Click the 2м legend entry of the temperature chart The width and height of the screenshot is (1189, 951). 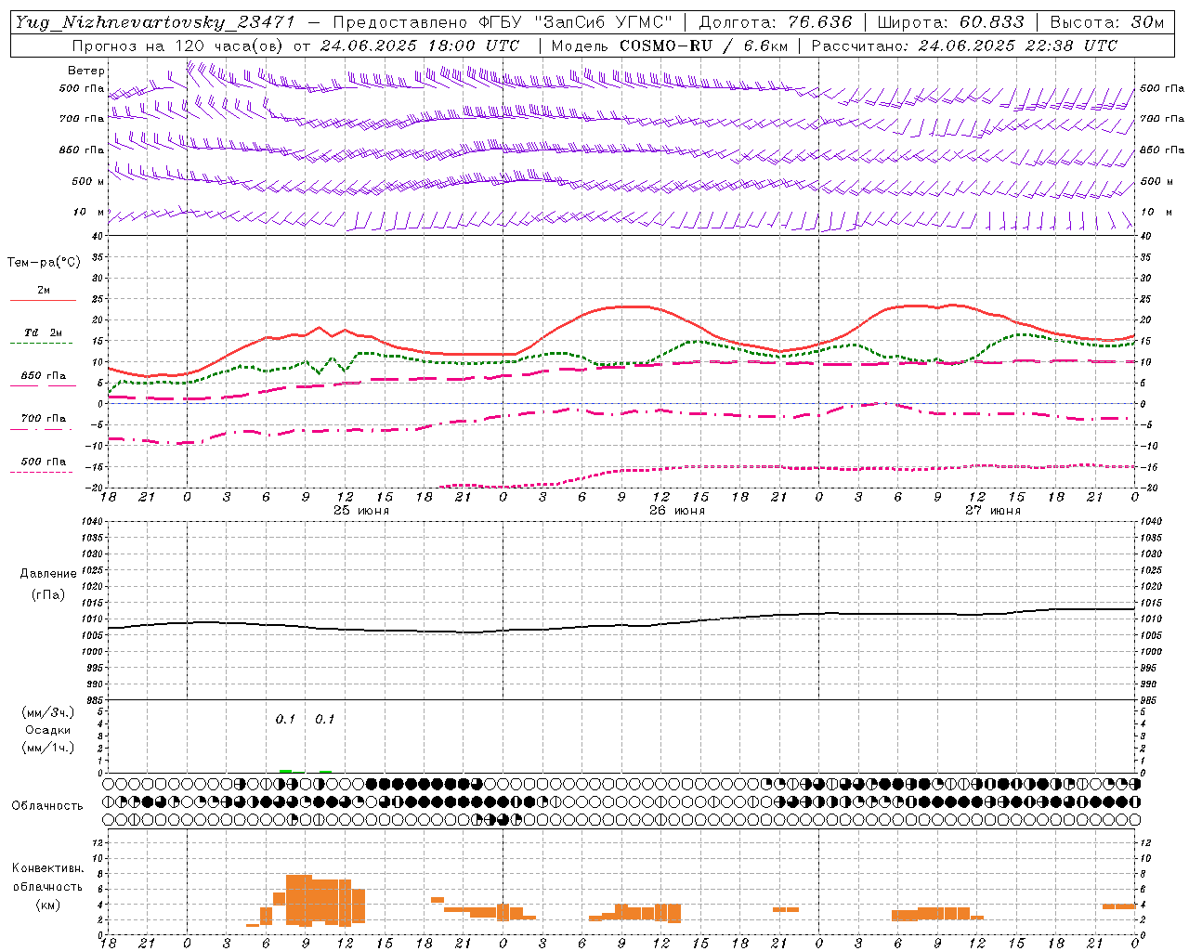pyautogui.click(x=44, y=291)
